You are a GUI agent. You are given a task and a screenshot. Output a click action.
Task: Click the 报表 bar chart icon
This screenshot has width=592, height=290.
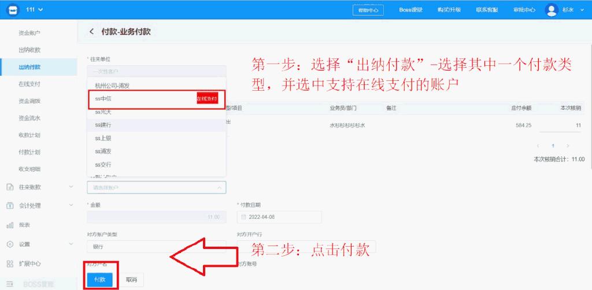[10, 225]
